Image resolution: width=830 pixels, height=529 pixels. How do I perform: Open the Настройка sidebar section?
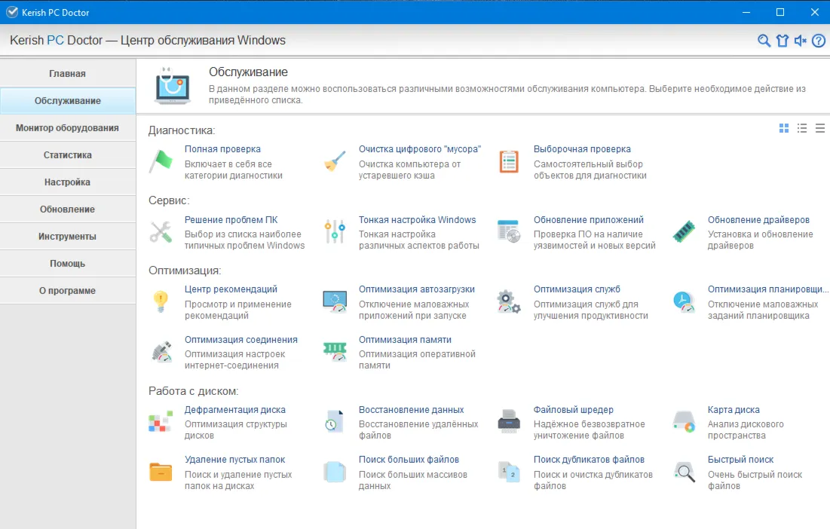tap(68, 182)
